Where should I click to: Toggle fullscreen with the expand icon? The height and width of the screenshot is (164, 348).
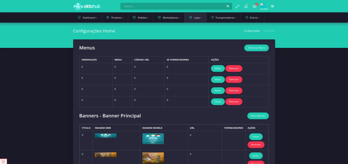coord(237,6)
